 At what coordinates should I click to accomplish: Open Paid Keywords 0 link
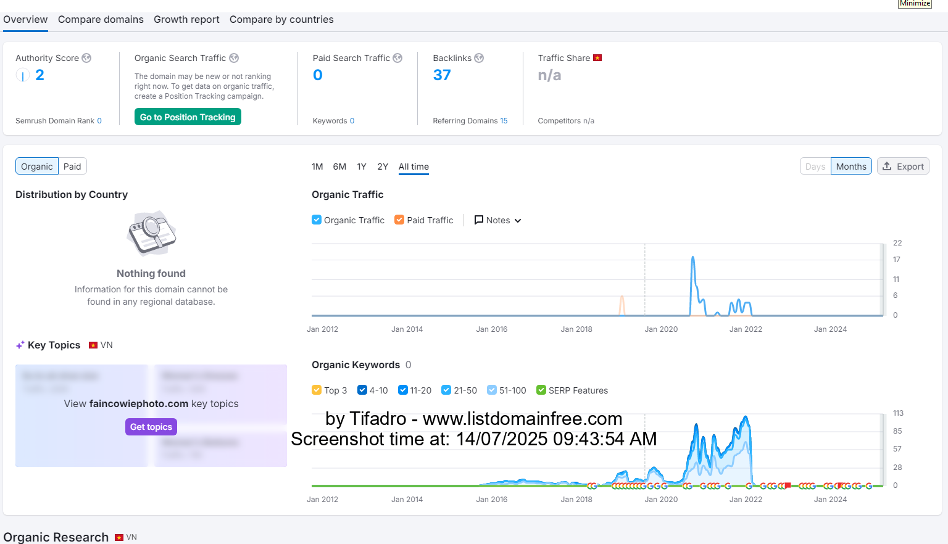coord(352,121)
